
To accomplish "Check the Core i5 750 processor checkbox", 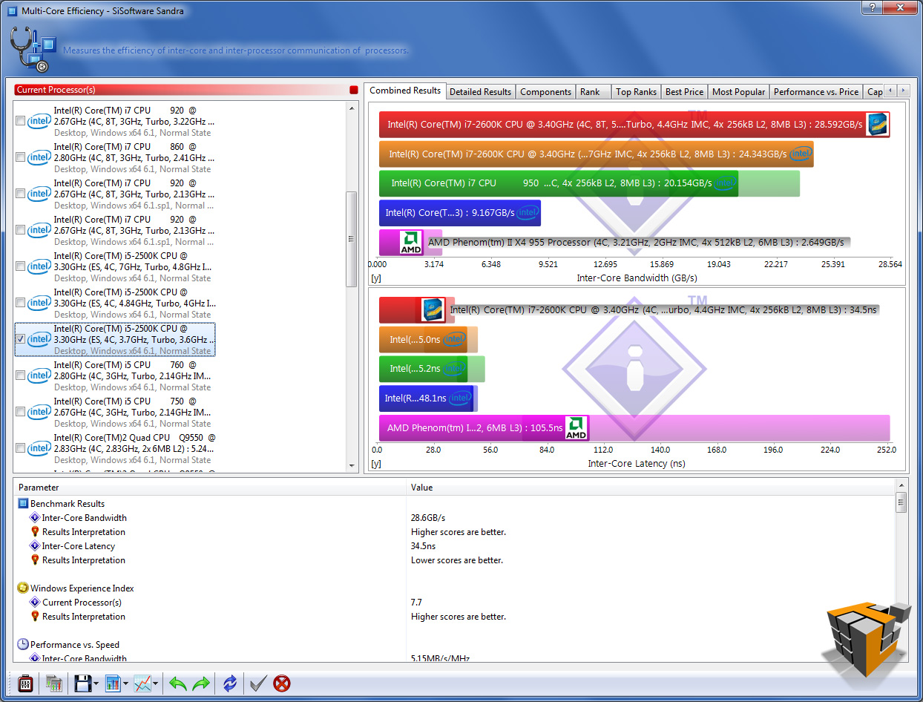I will (x=20, y=412).
